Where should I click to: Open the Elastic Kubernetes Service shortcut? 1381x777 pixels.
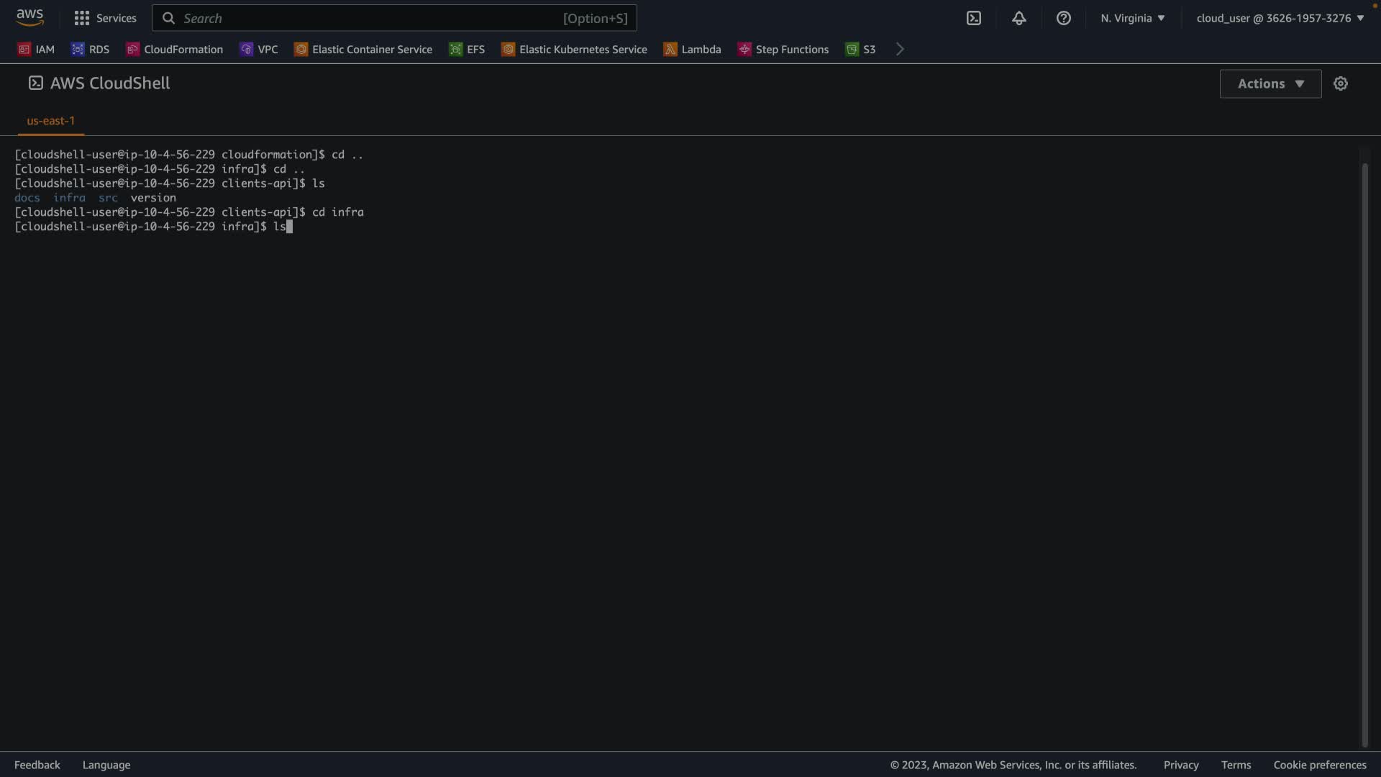[x=574, y=49]
